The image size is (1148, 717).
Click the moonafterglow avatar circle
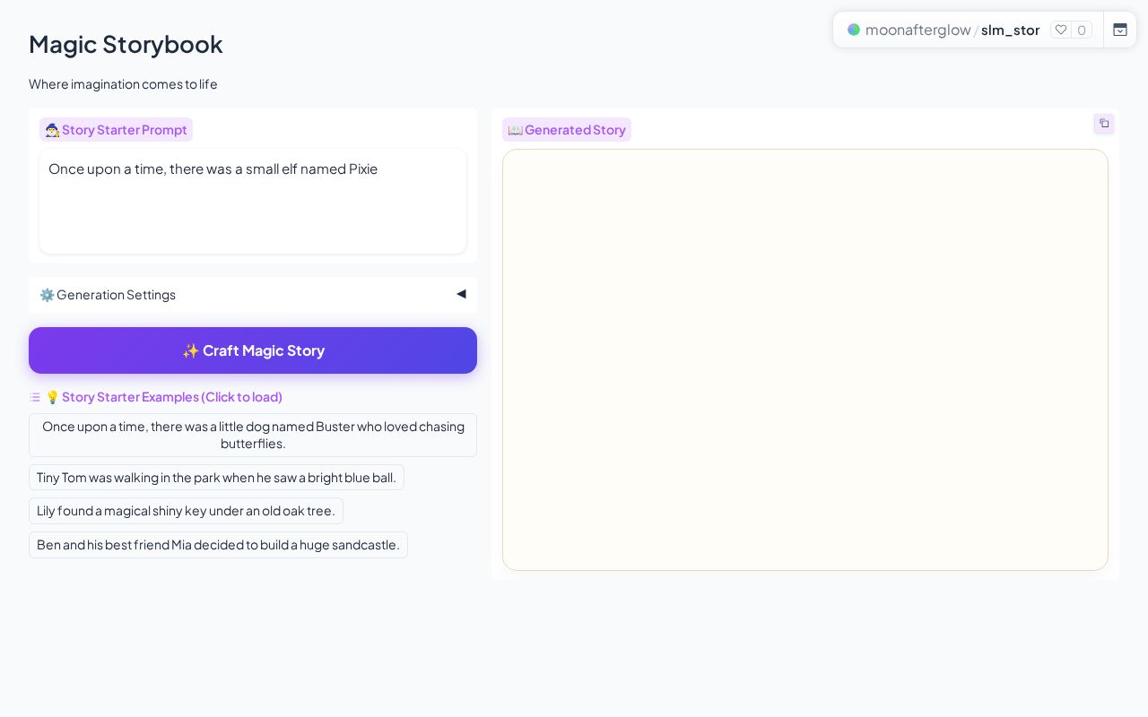(x=854, y=30)
